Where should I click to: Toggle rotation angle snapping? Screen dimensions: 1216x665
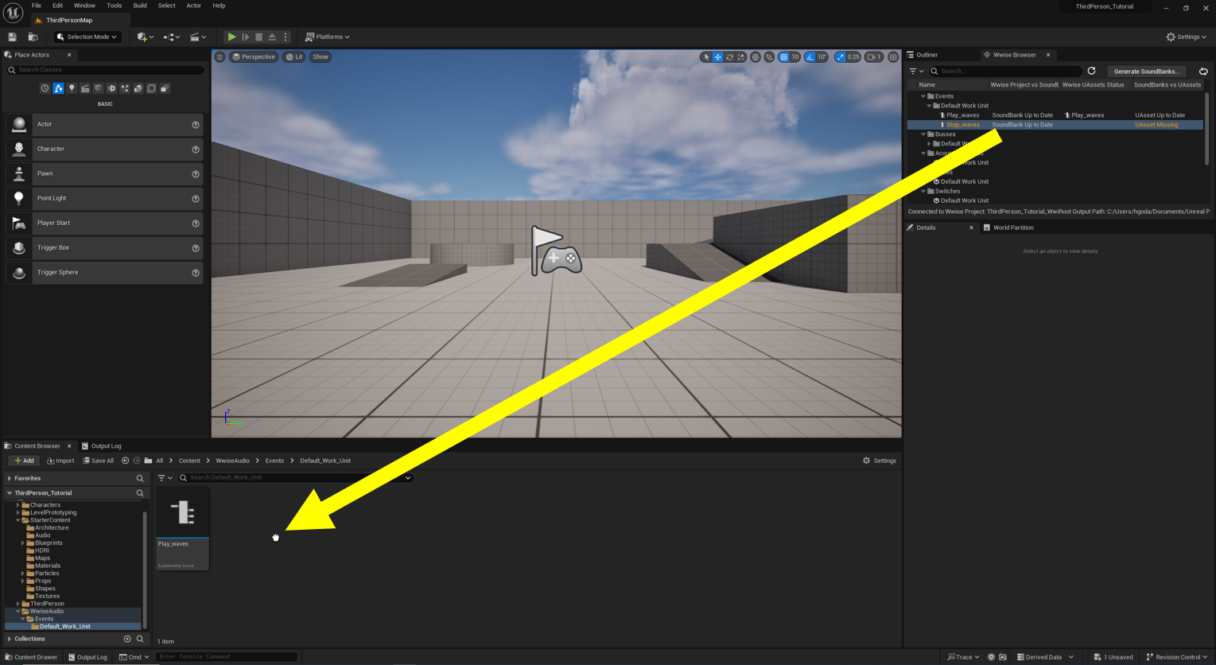[x=810, y=56]
